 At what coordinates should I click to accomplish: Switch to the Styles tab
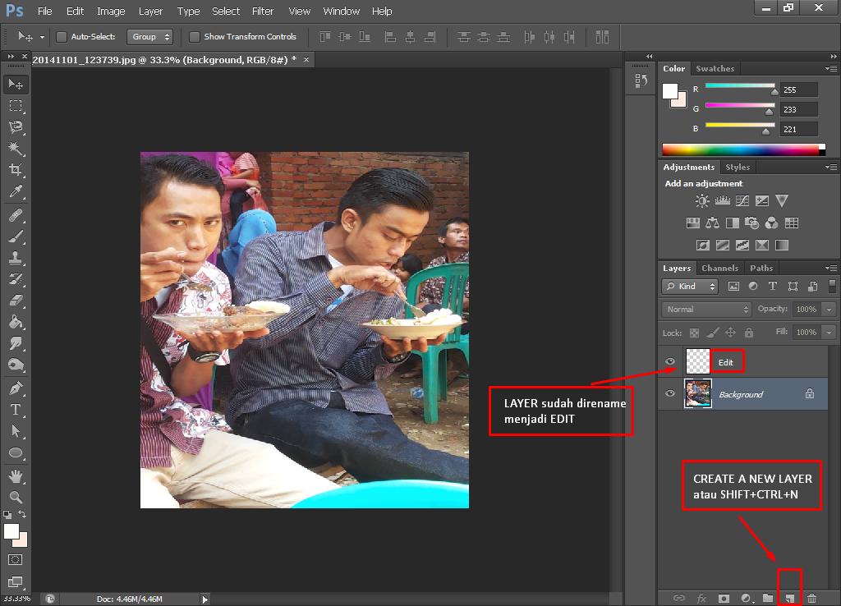738,168
